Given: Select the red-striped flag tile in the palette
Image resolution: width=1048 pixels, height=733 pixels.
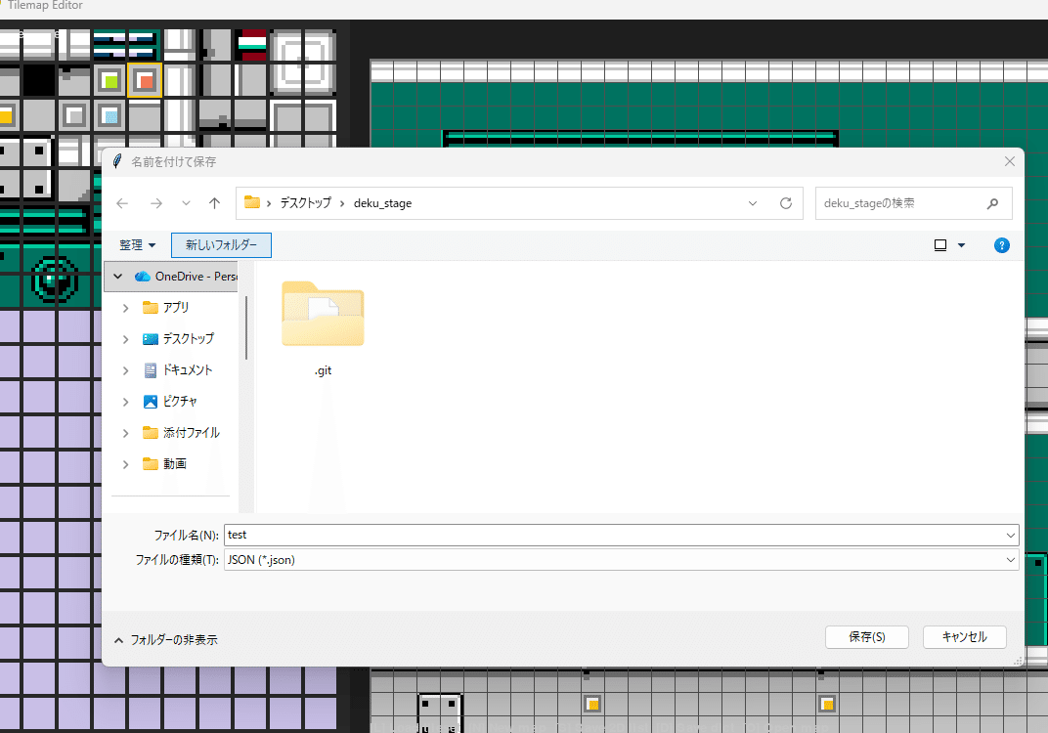Looking at the screenshot, I should pos(251,43).
